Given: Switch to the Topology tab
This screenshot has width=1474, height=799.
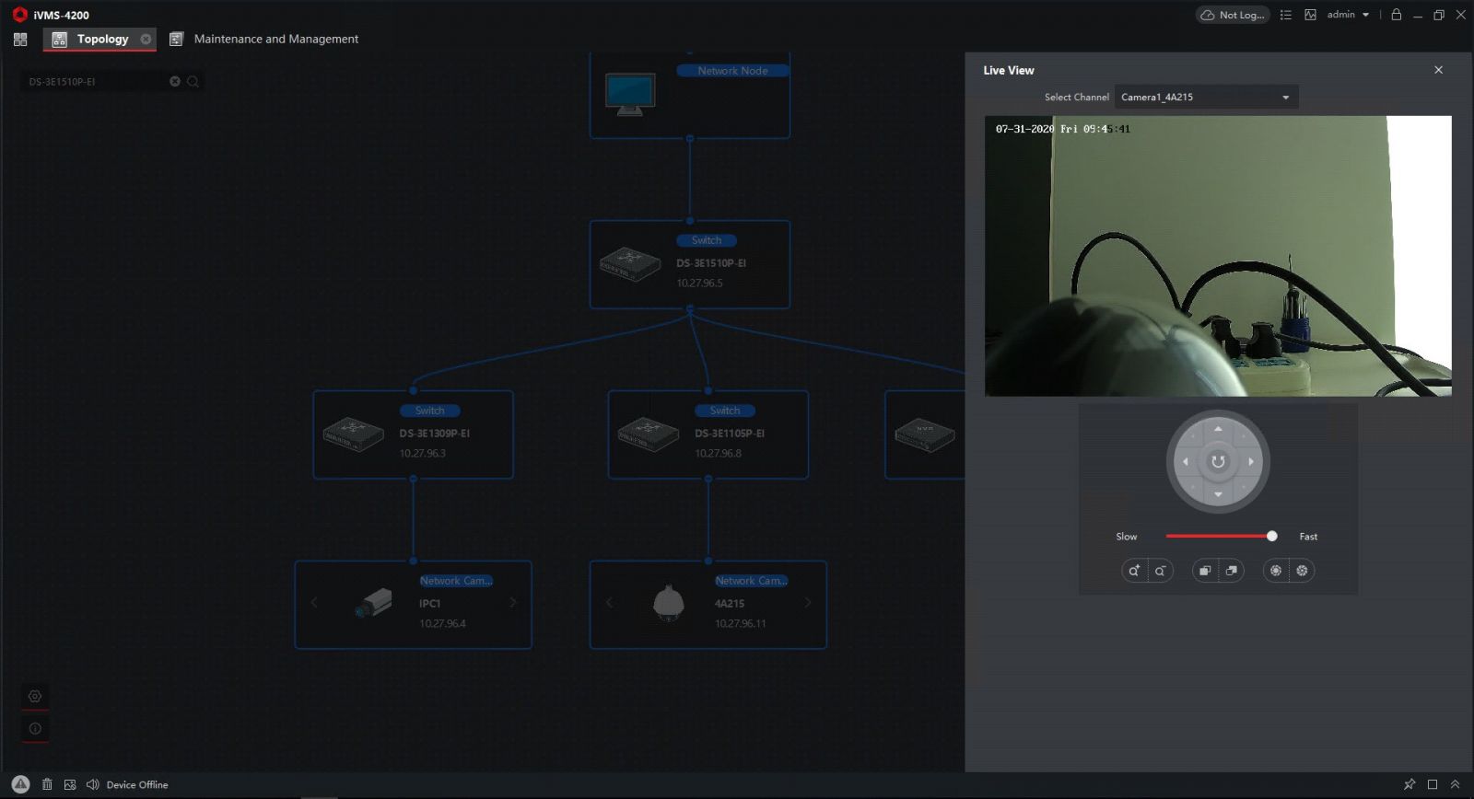Looking at the screenshot, I should (101, 40).
